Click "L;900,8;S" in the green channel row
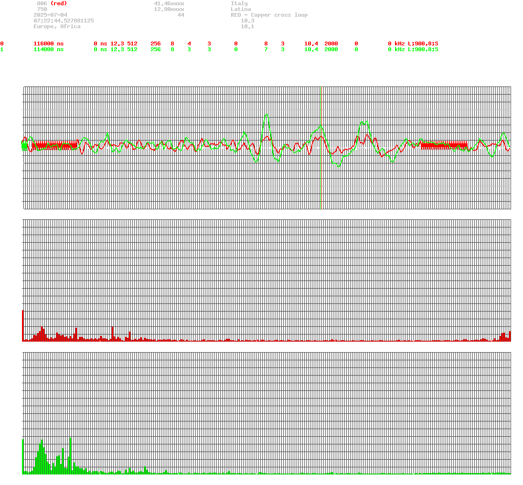Viewport: 523px width, 485px height. [423, 49]
